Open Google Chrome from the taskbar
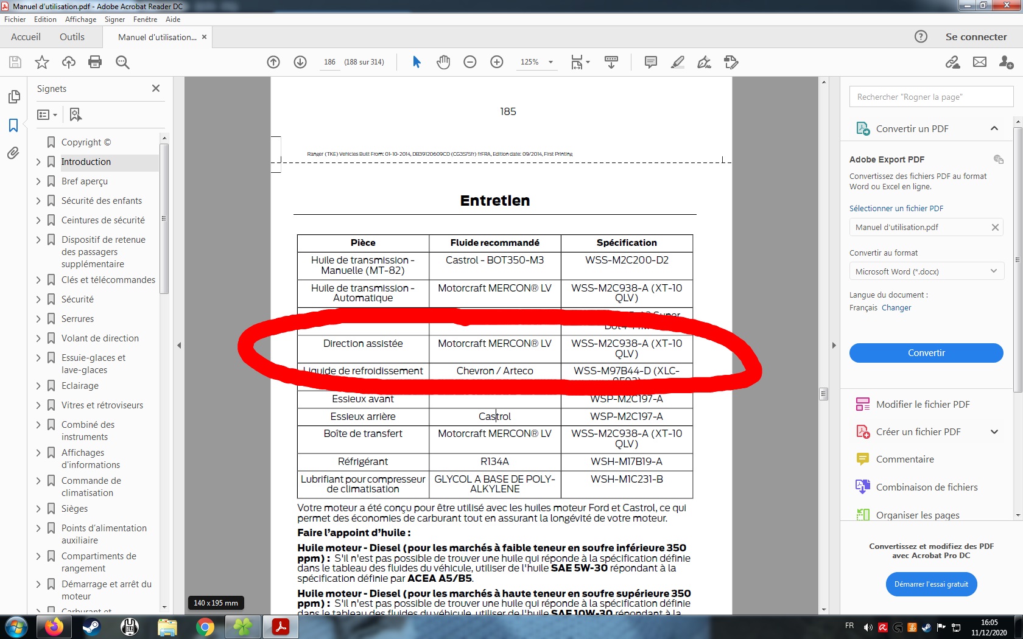The image size is (1023, 639). pyautogui.click(x=205, y=627)
